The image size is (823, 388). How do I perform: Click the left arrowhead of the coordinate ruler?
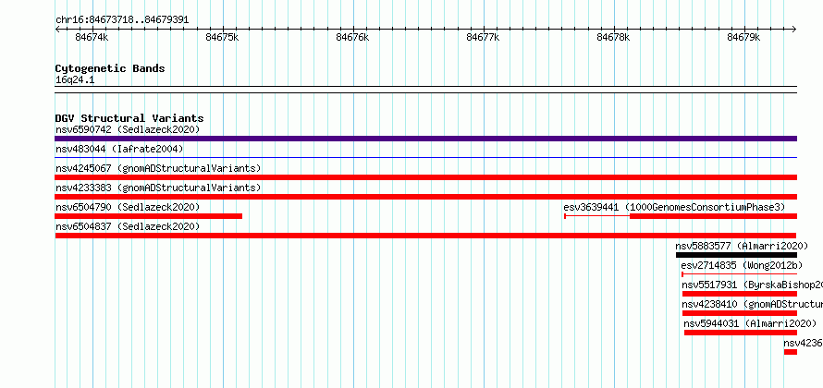click(x=57, y=30)
